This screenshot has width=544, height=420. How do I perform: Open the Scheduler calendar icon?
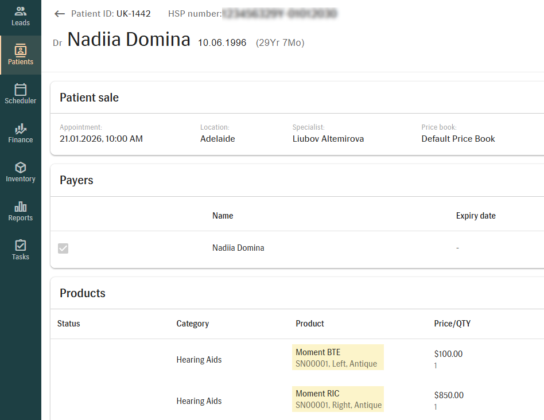[21, 90]
